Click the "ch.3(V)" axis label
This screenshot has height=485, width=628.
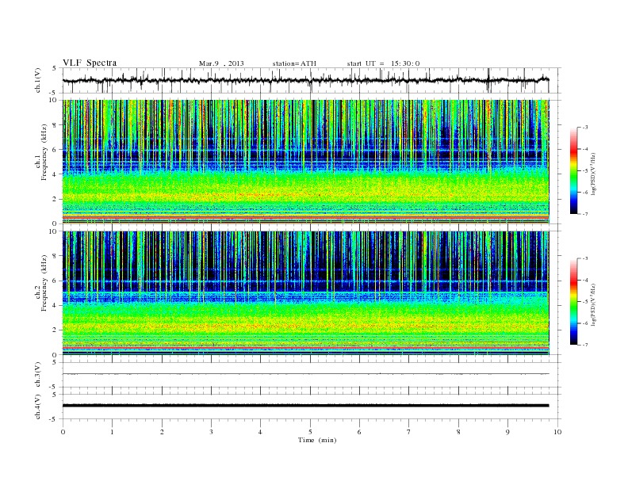click(x=38, y=375)
